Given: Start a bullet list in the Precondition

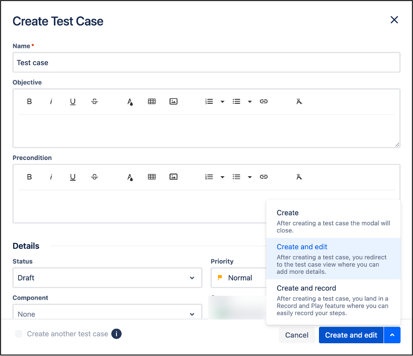Looking at the screenshot, I should [x=236, y=176].
